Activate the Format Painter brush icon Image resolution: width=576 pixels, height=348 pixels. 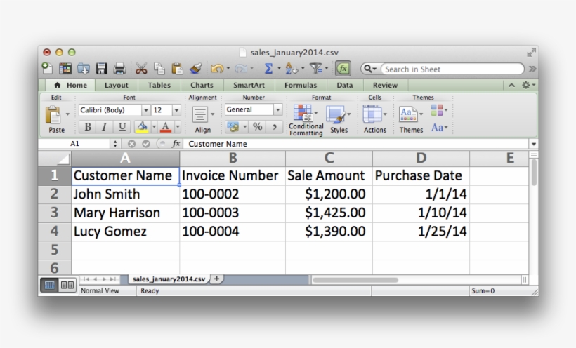195,69
